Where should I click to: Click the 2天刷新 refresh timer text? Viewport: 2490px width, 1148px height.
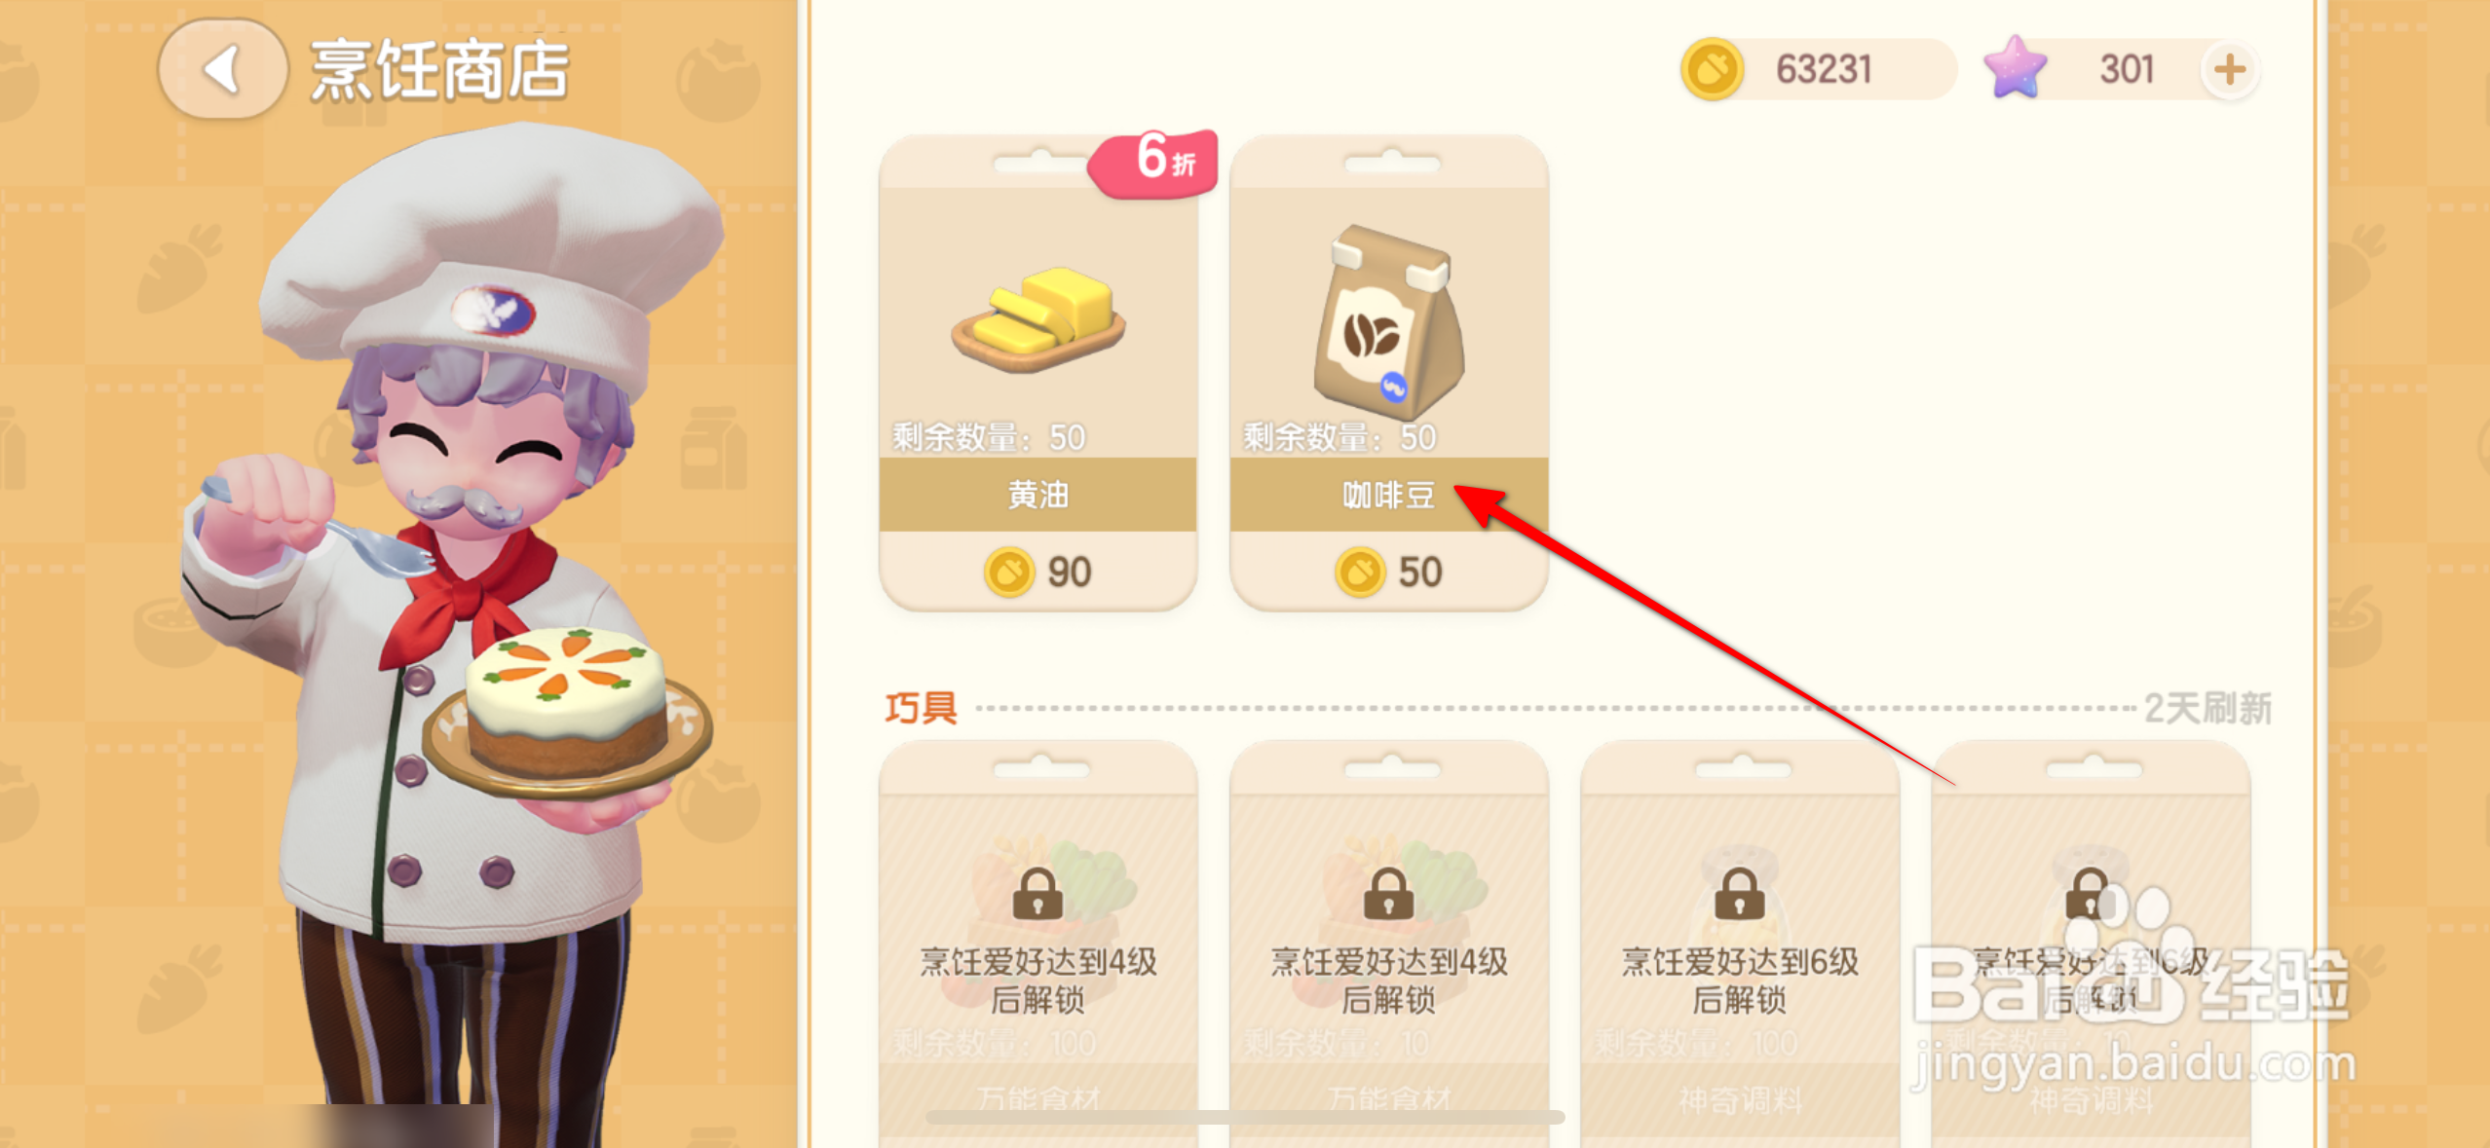tap(2208, 708)
